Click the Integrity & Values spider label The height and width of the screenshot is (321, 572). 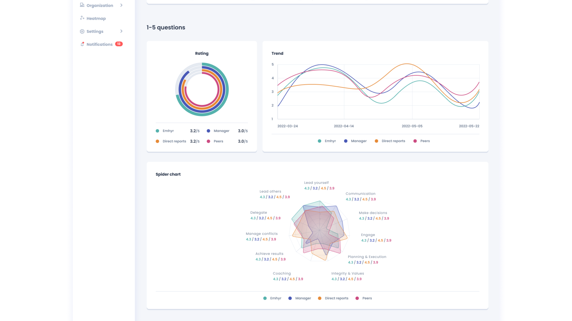coord(347,274)
